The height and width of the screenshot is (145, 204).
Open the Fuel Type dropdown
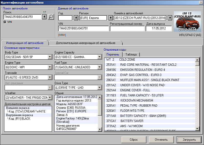click(100, 67)
